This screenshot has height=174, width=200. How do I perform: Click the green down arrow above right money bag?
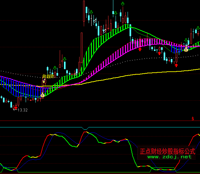186,40
